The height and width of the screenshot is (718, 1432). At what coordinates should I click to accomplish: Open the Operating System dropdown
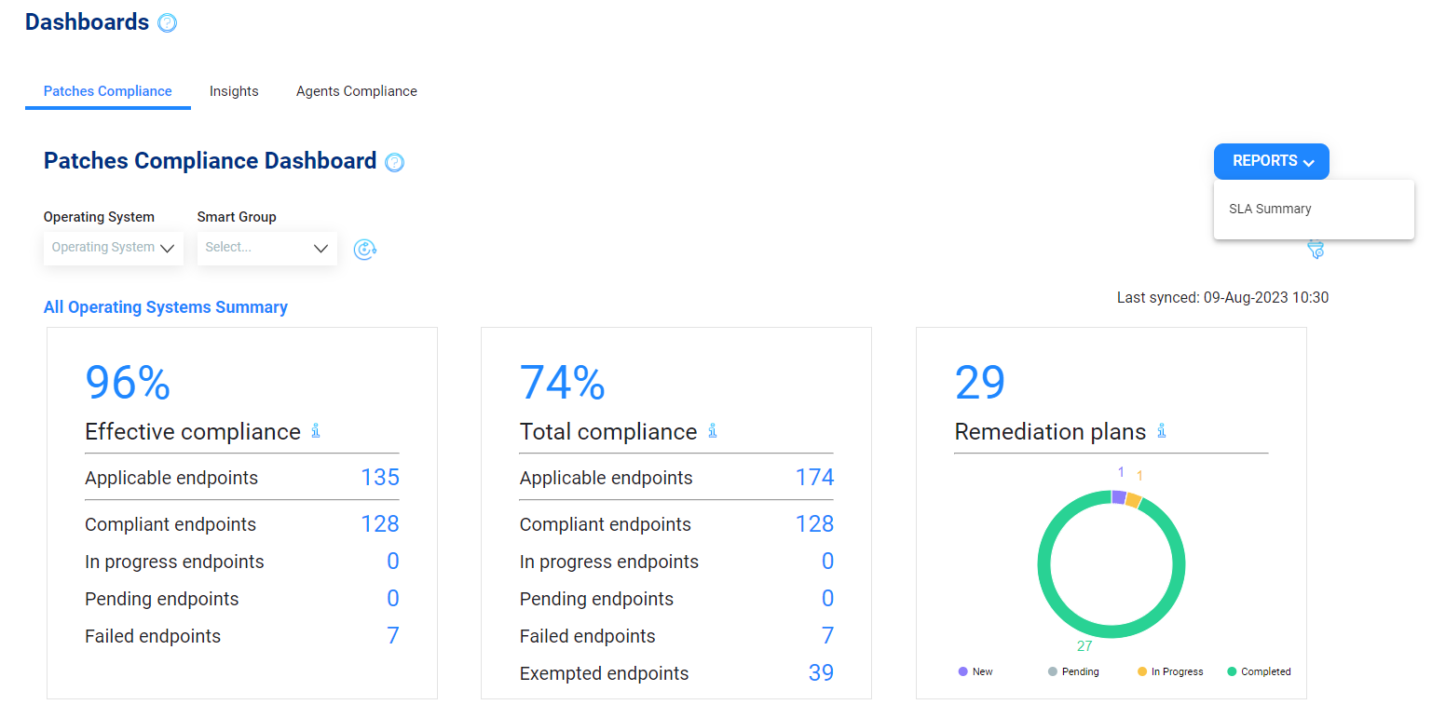tap(113, 248)
